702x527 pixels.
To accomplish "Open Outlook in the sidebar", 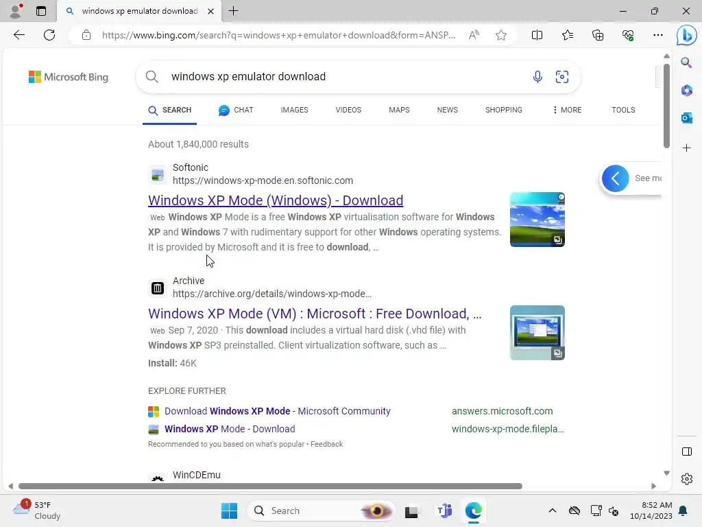I will [686, 118].
